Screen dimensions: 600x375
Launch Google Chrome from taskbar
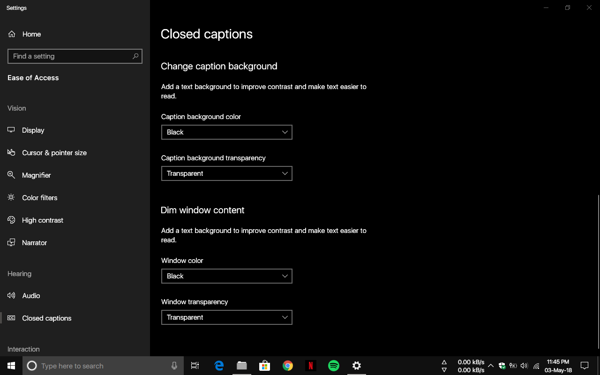(x=288, y=366)
